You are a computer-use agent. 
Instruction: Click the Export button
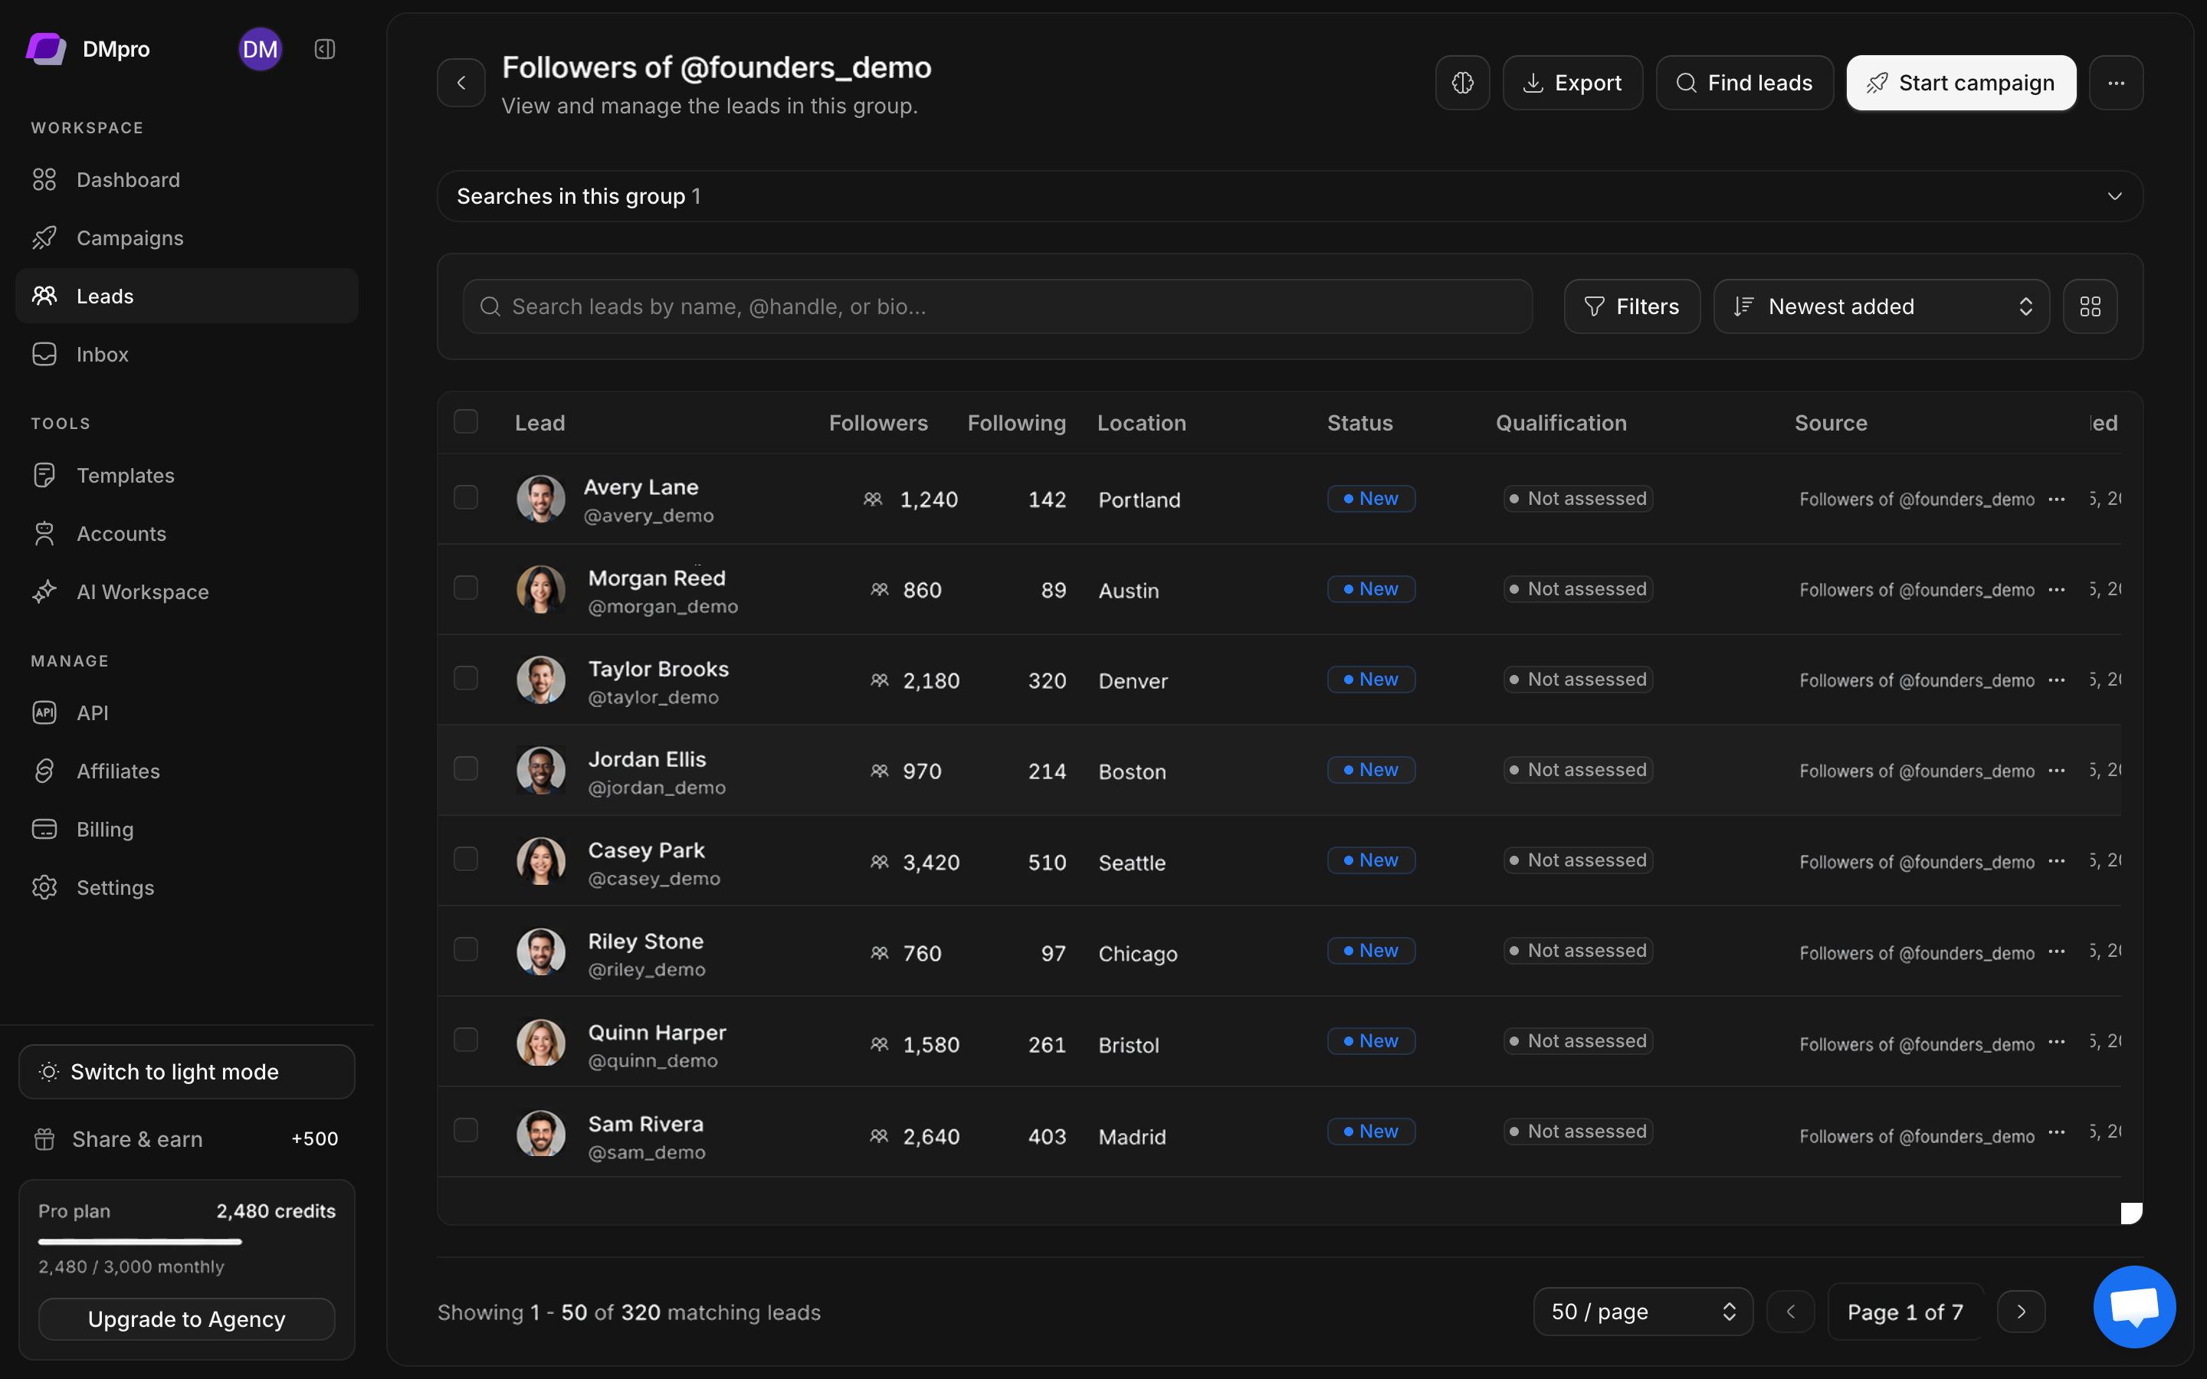coord(1572,83)
